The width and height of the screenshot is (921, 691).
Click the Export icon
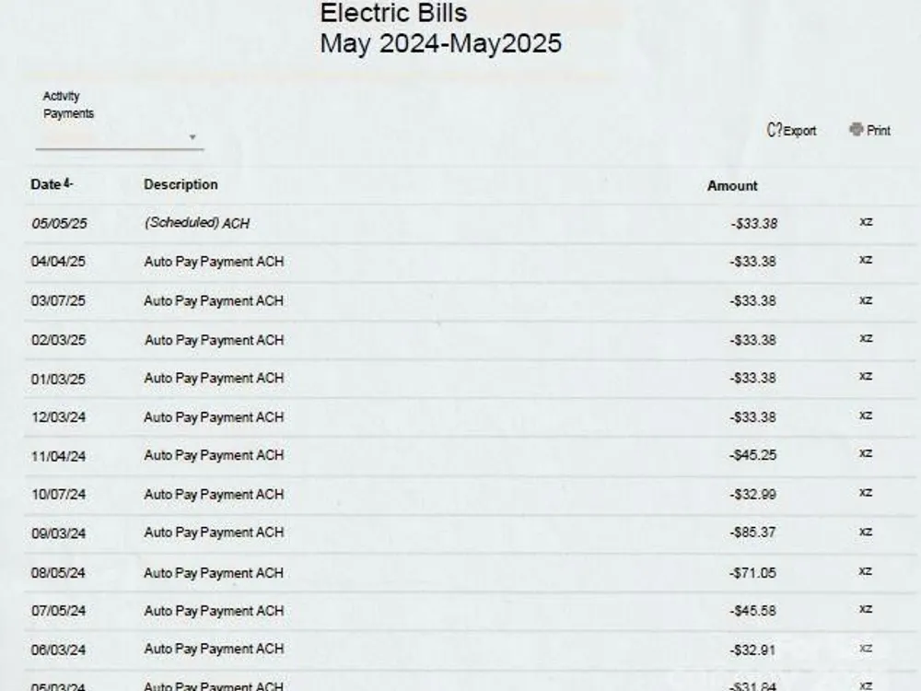click(x=775, y=130)
